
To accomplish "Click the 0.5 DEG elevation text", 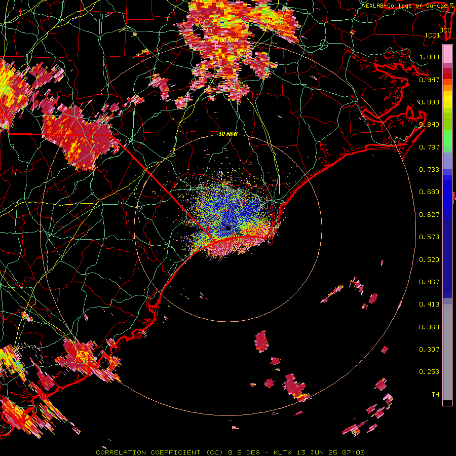I will coord(245,452).
